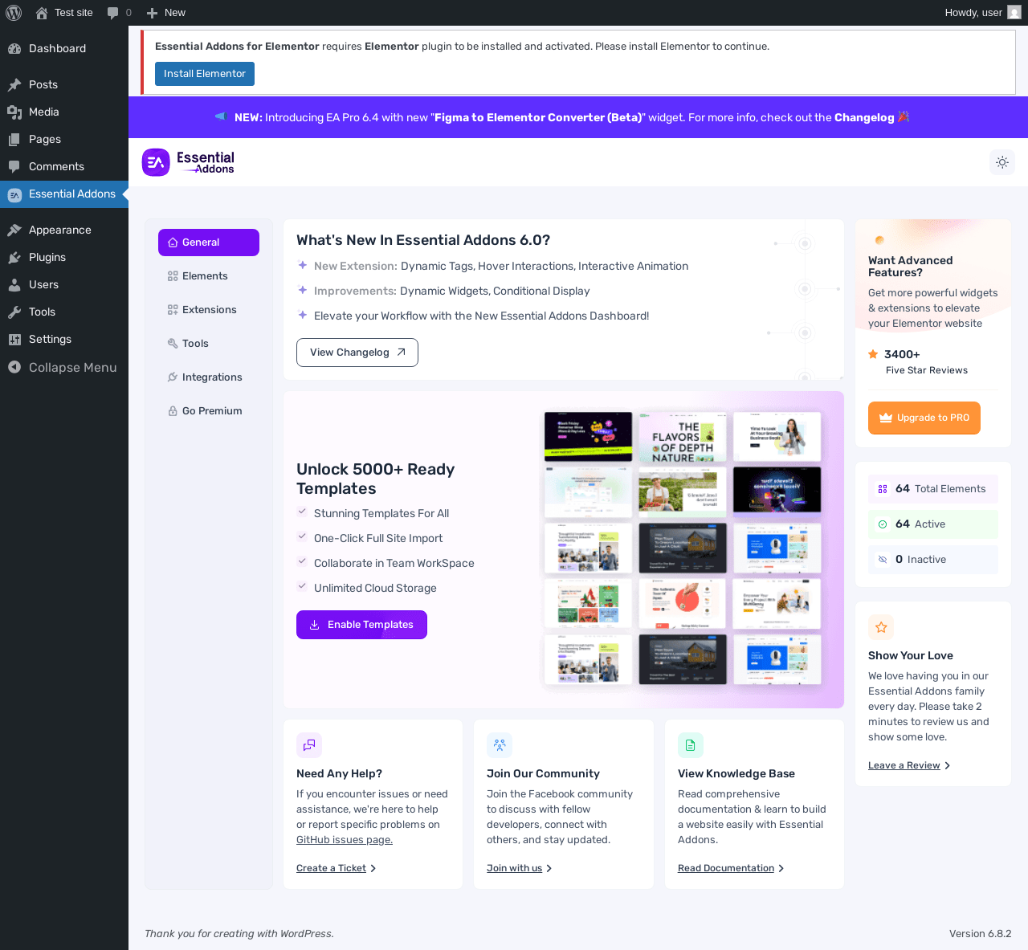Open the Test site home link
This screenshot has width=1028, height=950.
[64, 13]
